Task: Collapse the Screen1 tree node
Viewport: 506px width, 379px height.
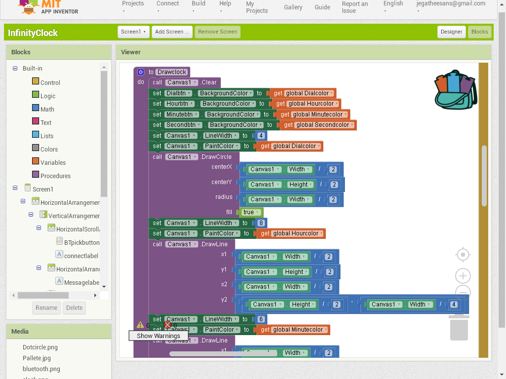Action: click(15, 189)
